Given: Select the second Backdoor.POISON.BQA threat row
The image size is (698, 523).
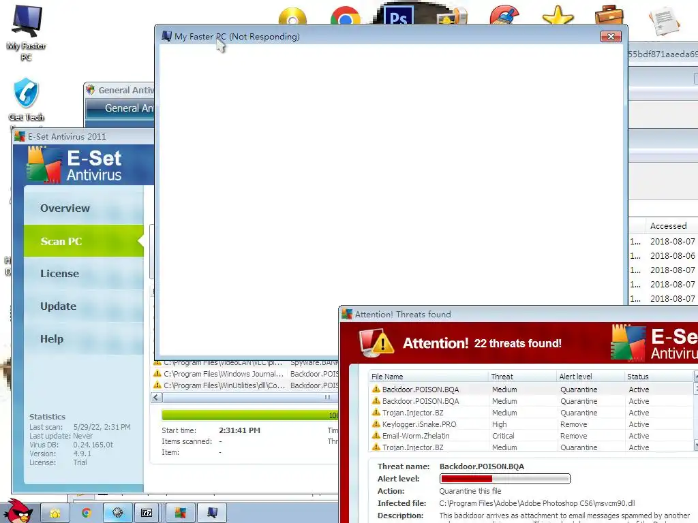Looking at the screenshot, I should pyautogui.click(x=531, y=400).
